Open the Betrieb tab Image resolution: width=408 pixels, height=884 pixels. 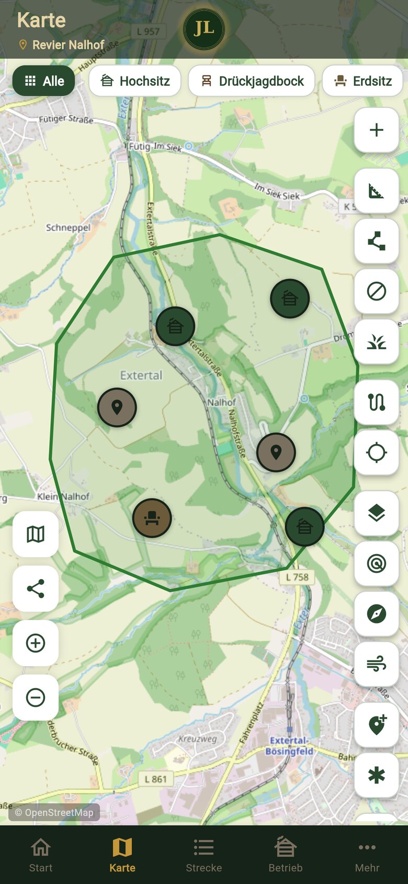click(x=286, y=855)
